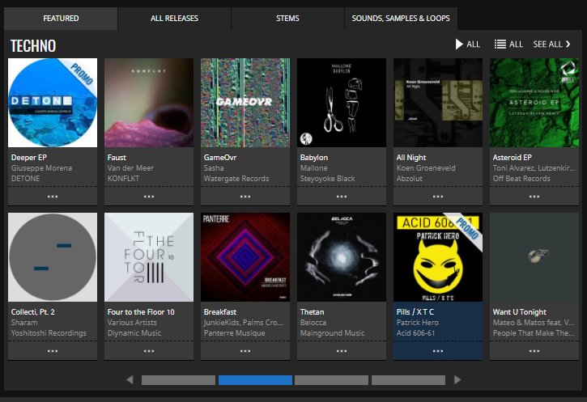The height and width of the screenshot is (402, 587).
Task: Open Four to the Floor 10 artwork
Action: [x=149, y=257]
